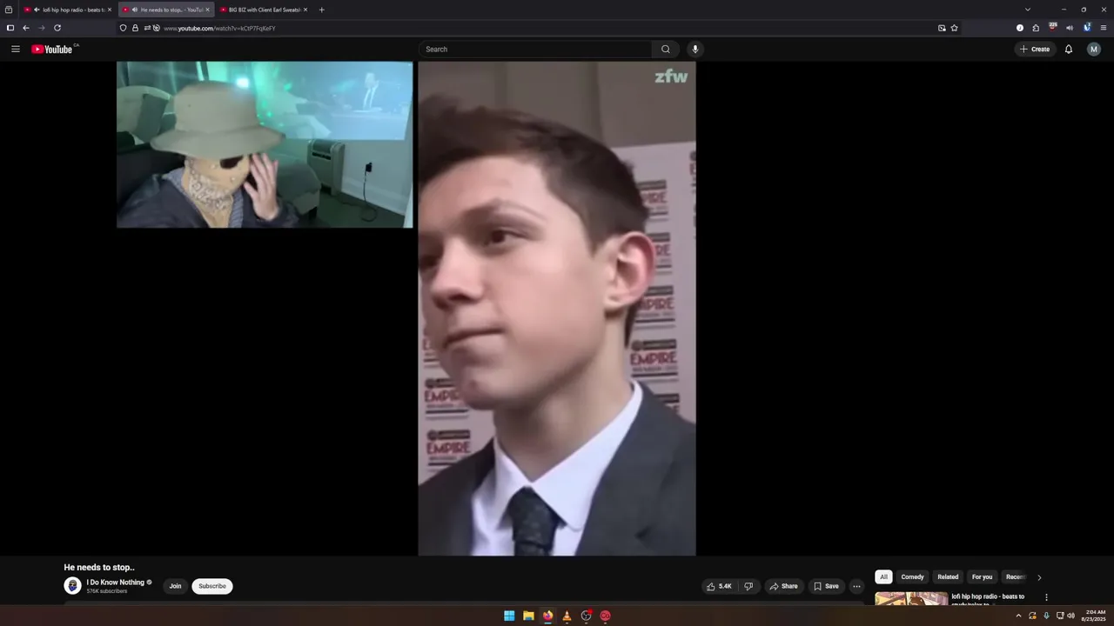Open options for lofi hip hop suggestion
This screenshot has width=1114, height=626.
coord(1046,597)
